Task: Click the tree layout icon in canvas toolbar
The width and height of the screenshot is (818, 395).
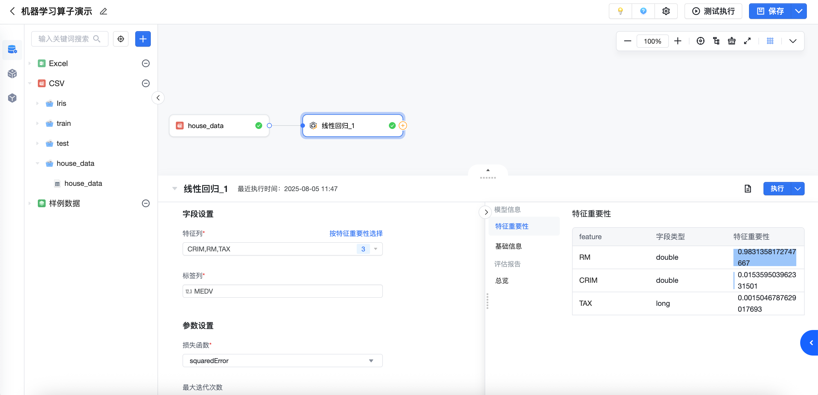Action: [716, 41]
